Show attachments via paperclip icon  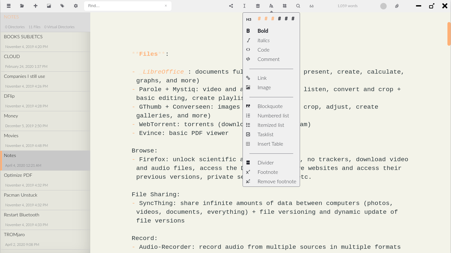coord(397,6)
